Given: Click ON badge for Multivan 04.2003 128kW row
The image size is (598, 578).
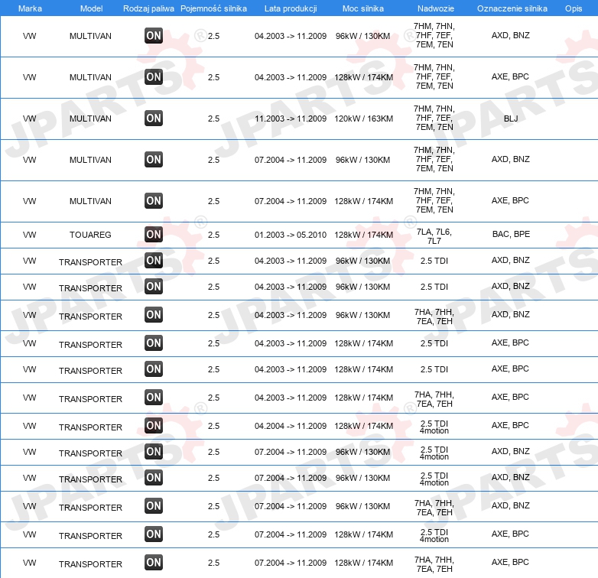Looking at the screenshot, I should (154, 77).
